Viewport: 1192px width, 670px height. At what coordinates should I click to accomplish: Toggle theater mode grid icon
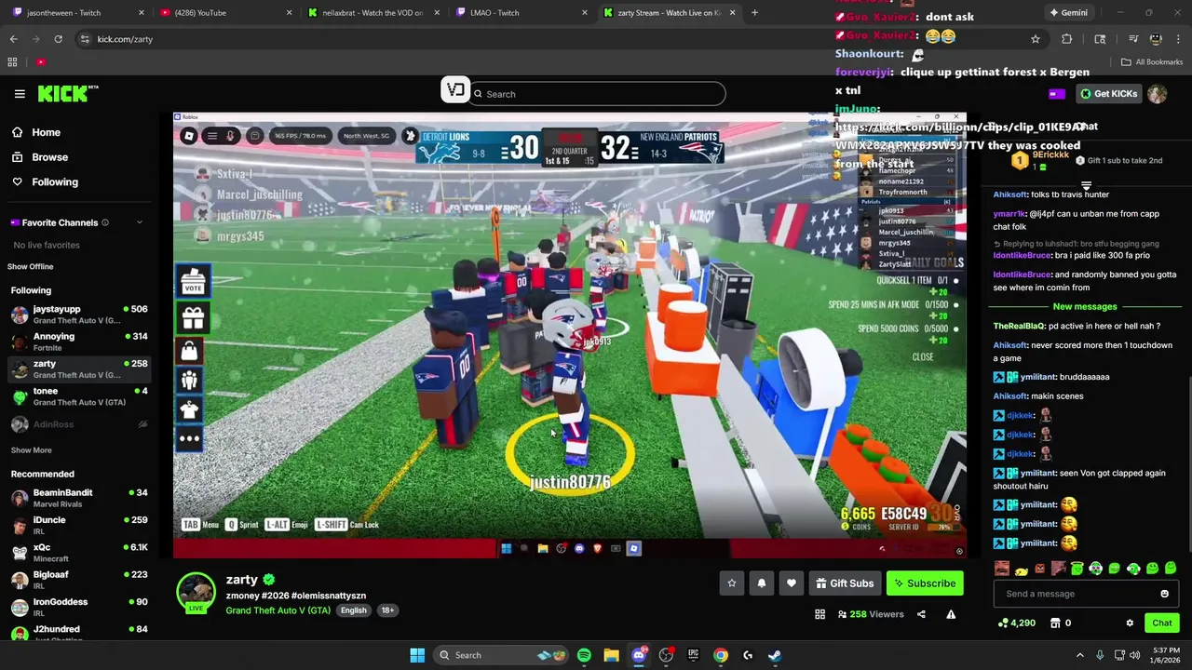[x=819, y=614]
